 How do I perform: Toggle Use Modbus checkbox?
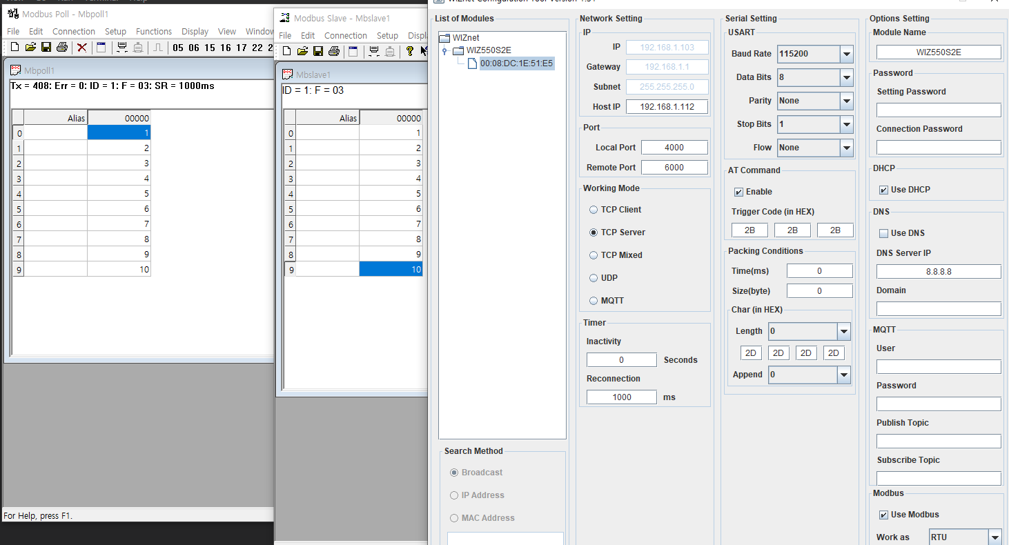click(883, 515)
